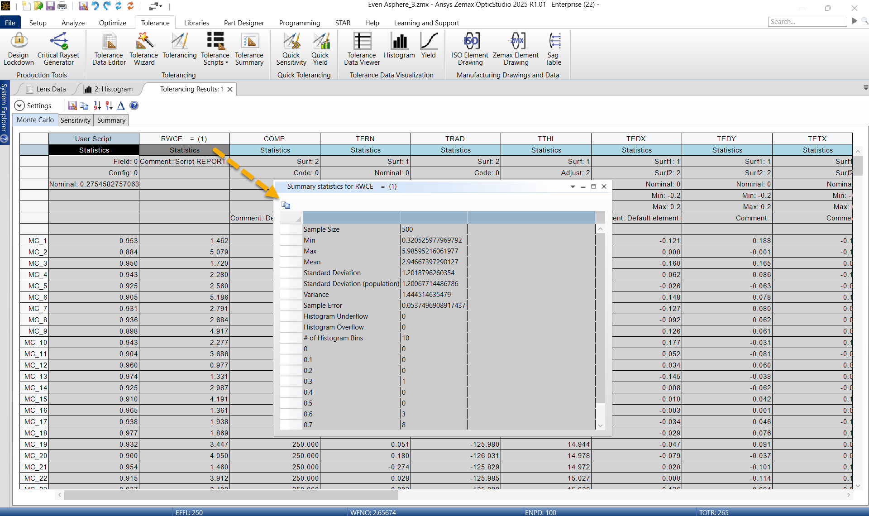The height and width of the screenshot is (516, 869).
Task: Undo the last action
Action: click(95, 6)
